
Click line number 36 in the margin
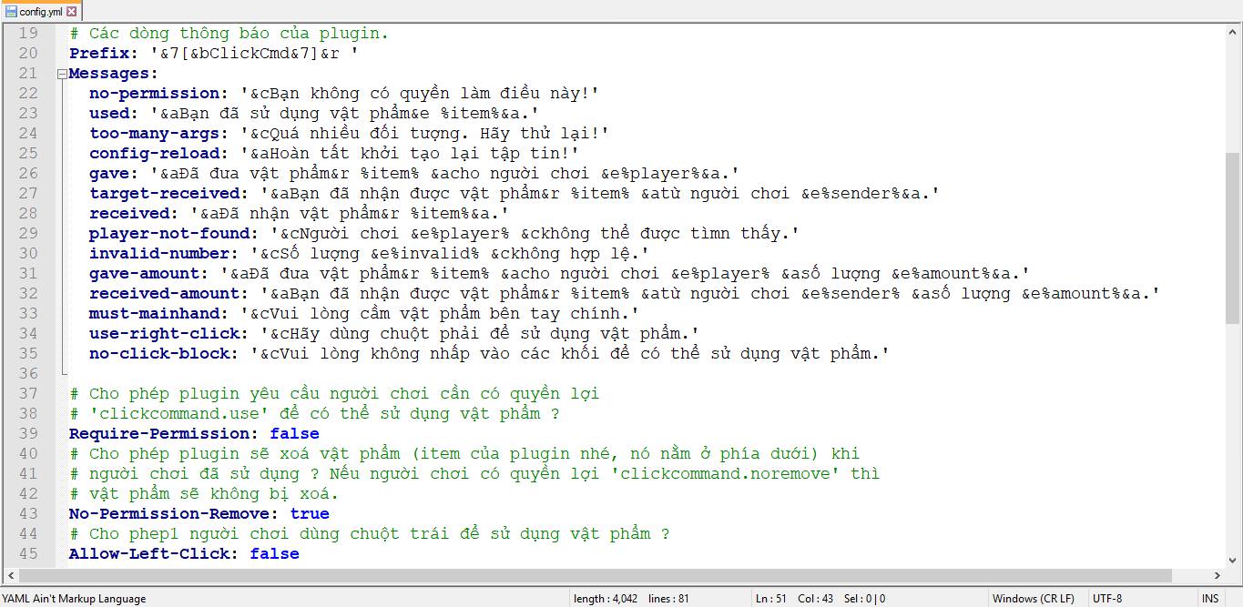point(28,374)
